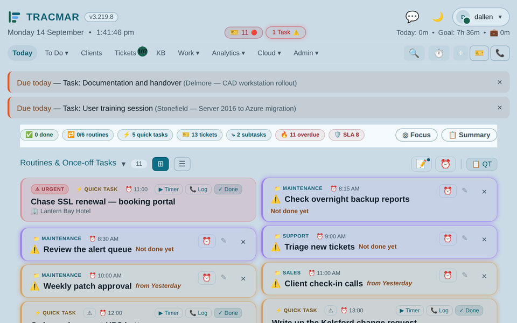Filter by 0 done chip

(39, 135)
